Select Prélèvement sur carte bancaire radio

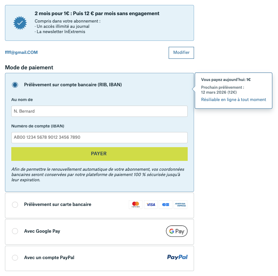(x=15, y=205)
